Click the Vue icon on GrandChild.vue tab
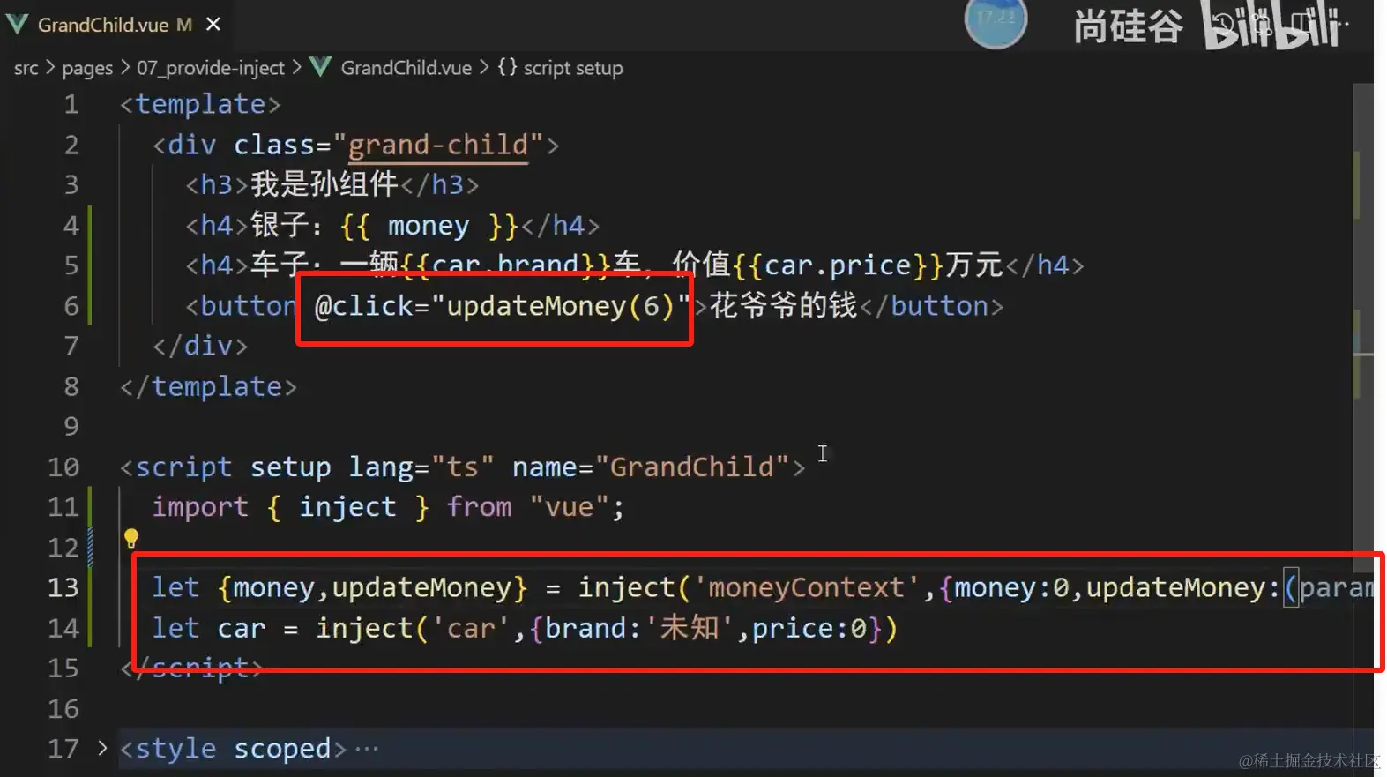Viewport: 1387px width, 777px height. coord(17,25)
